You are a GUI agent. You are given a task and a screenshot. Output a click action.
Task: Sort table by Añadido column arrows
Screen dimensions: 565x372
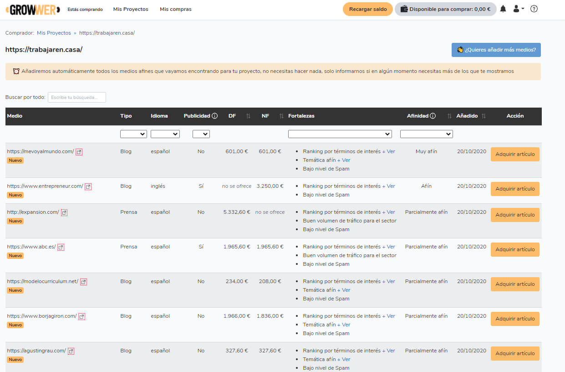pos(484,116)
